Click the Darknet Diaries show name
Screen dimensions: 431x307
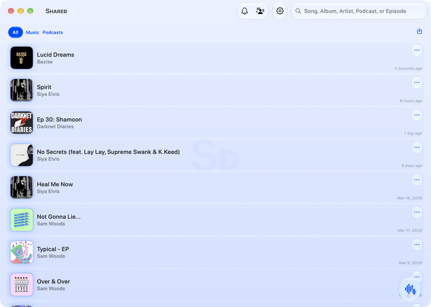point(55,127)
